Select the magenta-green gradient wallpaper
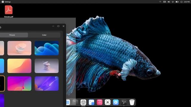Image resolution: width=191 pixels, height=107 pixels. [x=19, y=84]
